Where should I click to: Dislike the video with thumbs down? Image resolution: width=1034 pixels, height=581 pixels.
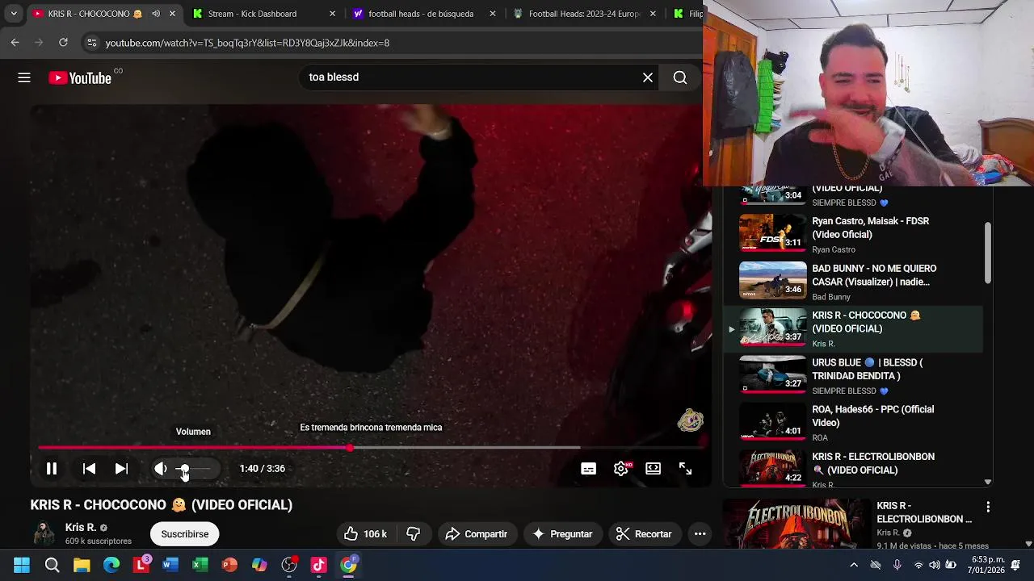point(414,533)
